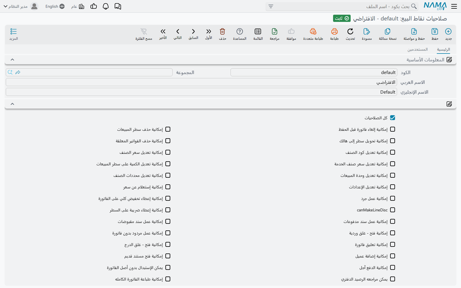Screen dimensions: 461x288
Task: Check إمكانية حذف سطر المبيعات
Action: click(168, 129)
